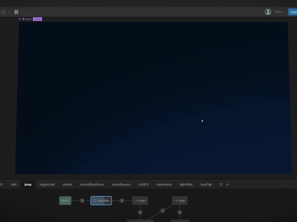
Task: Select the startIdle state node
Action: point(101,201)
